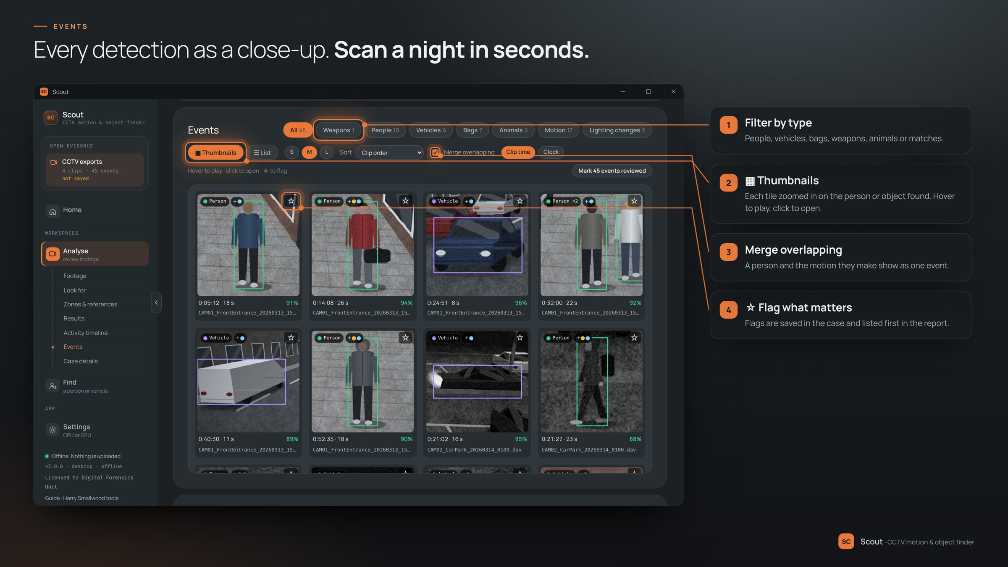
Task: Flag the 0:14:08 Person event star
Action: coord(405,201)
